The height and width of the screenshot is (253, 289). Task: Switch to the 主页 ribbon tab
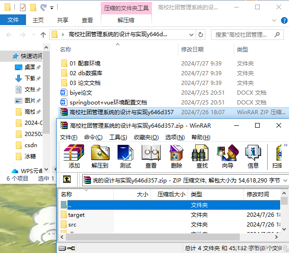38,20
